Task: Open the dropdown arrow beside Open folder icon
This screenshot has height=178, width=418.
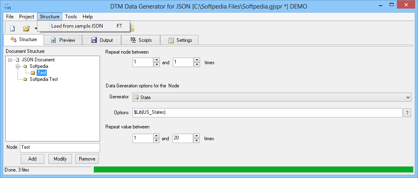Action: tap(35, 28)
